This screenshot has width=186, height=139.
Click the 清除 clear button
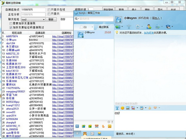[x=147, y=9]
